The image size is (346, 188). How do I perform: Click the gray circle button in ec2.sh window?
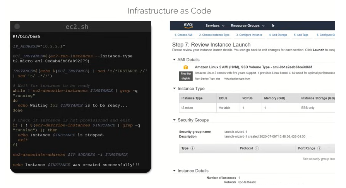pos(17,27)
